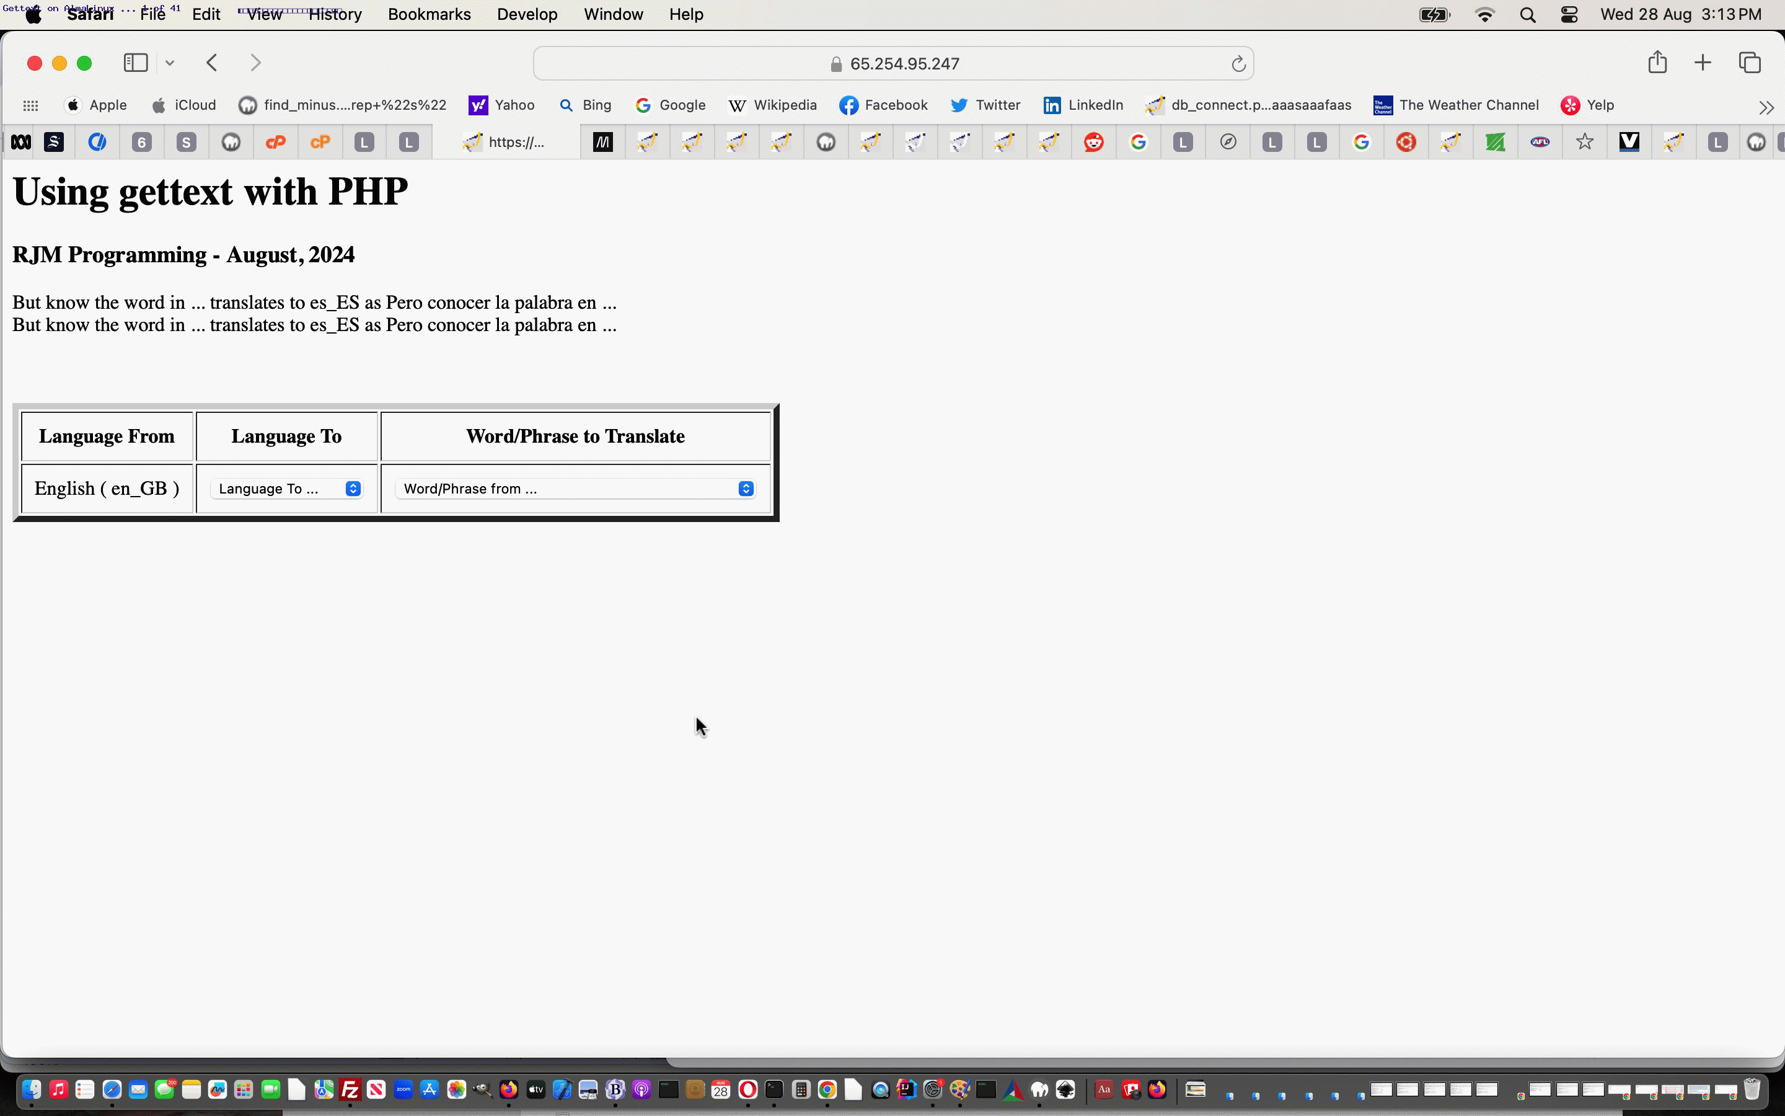The height and width of the screenshot is (1116, 1785).
Task: Show hidden bookmarks overflow chevron
Action: coord(1766,108)
